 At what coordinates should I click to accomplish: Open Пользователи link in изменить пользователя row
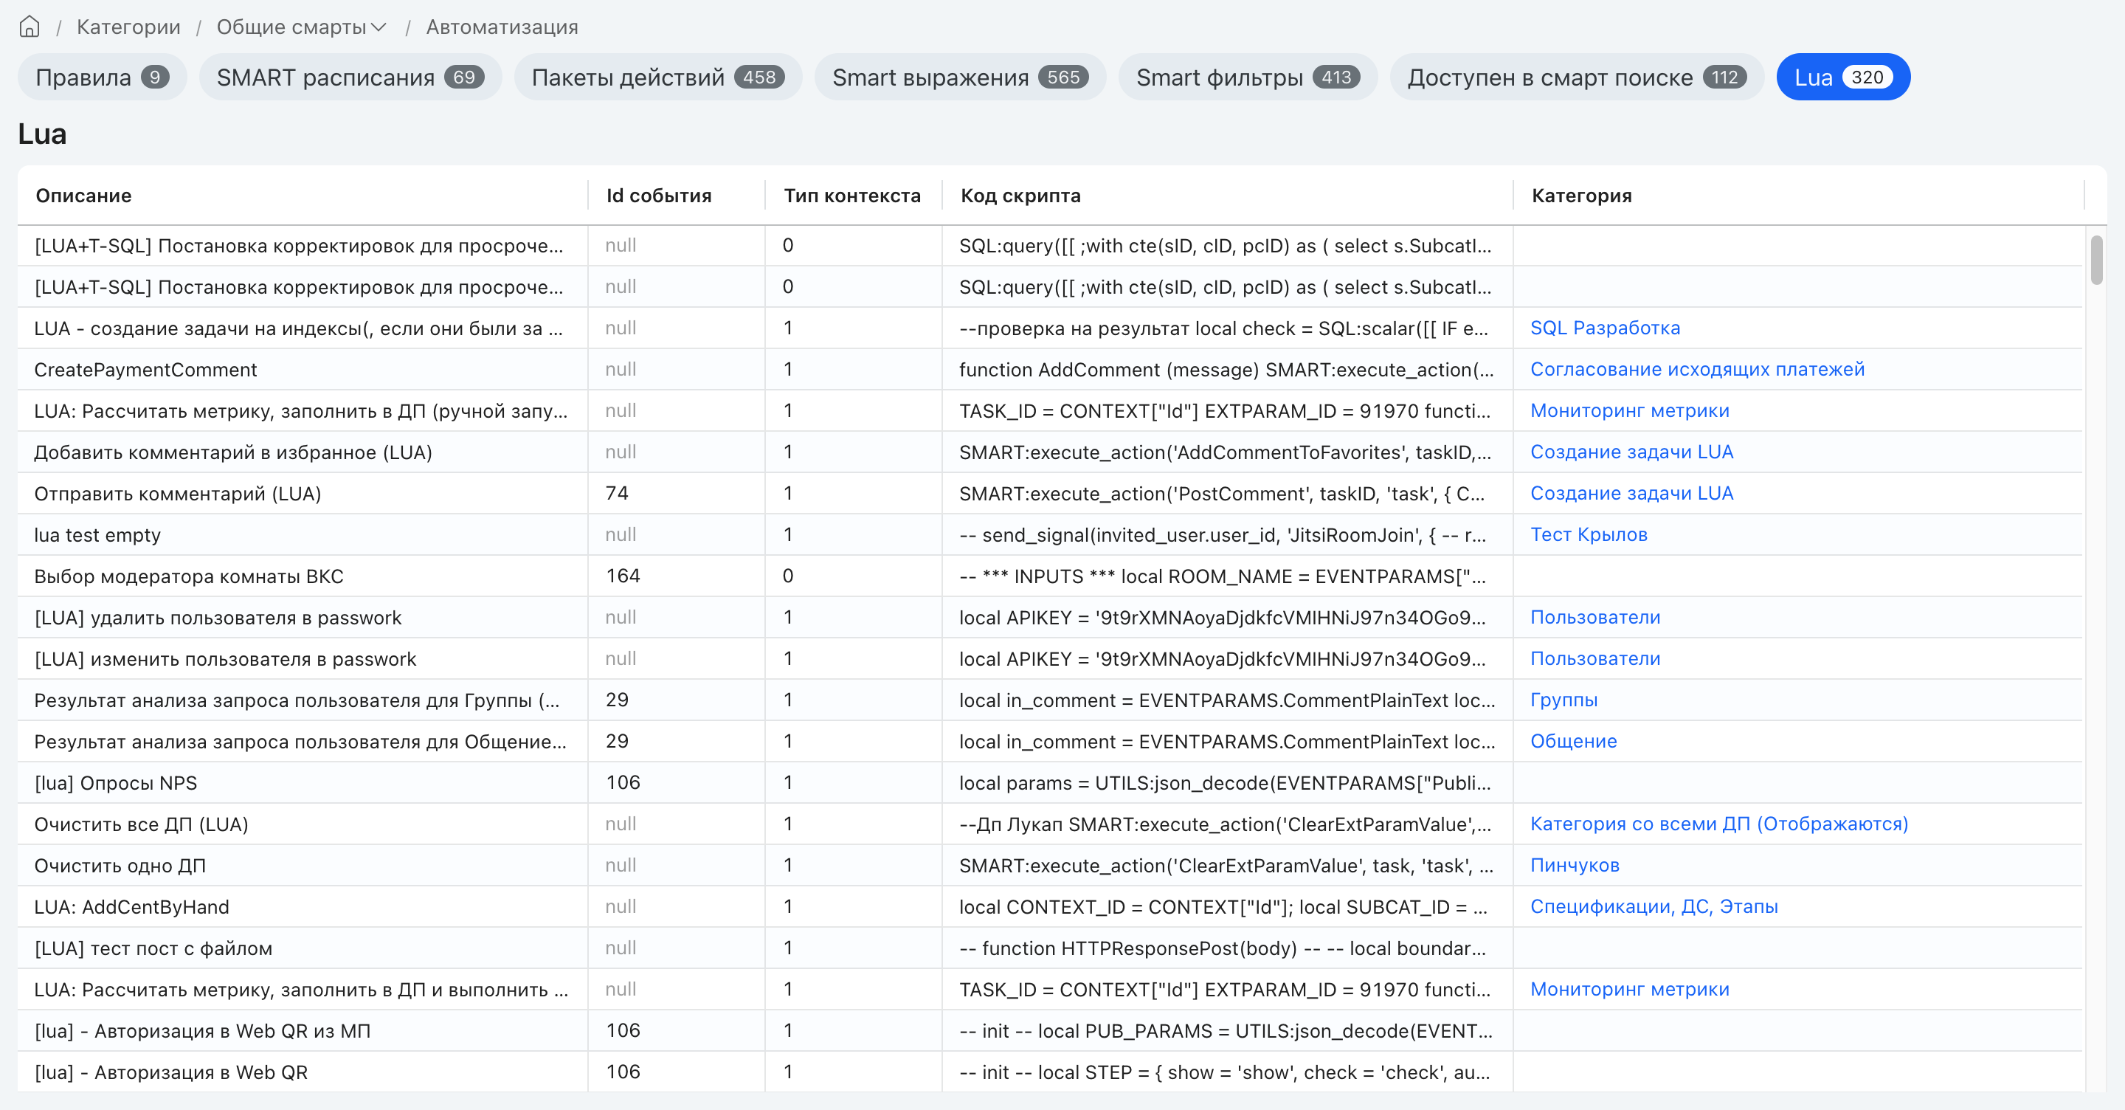coord(1594,658)
